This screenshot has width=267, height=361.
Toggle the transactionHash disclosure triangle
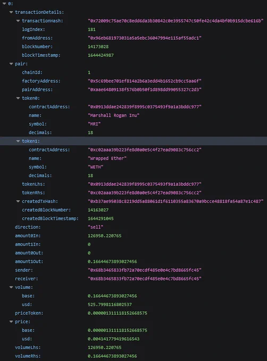(18, 21)
